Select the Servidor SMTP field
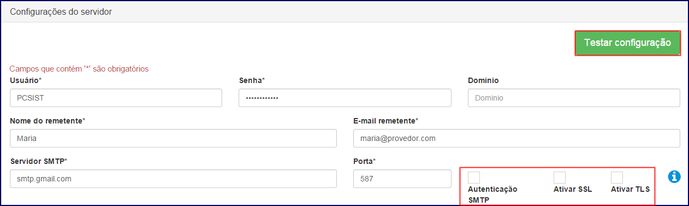The width and height of the screenshot is (689, 206). 173,179
